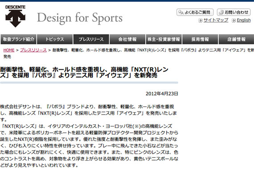The height and width of the screenshot is (169, 254).
Task: Click the date 2012年4月23日
Action: click(162, 94)
